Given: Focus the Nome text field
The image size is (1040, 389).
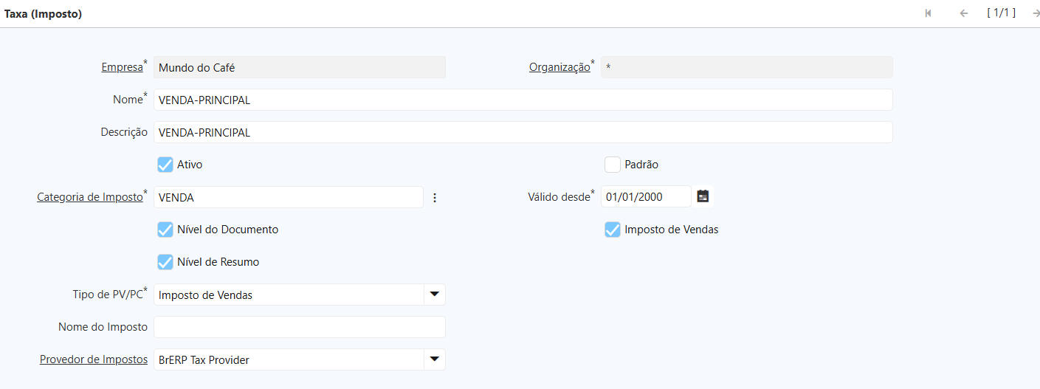Looking at the screenshot, I should tap(523, 100).
